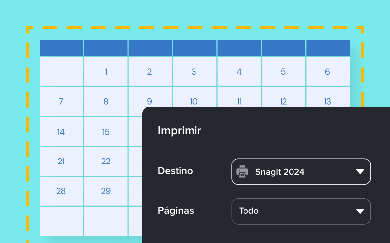
Task: Select calendar day 14
Action: [61, 132]
